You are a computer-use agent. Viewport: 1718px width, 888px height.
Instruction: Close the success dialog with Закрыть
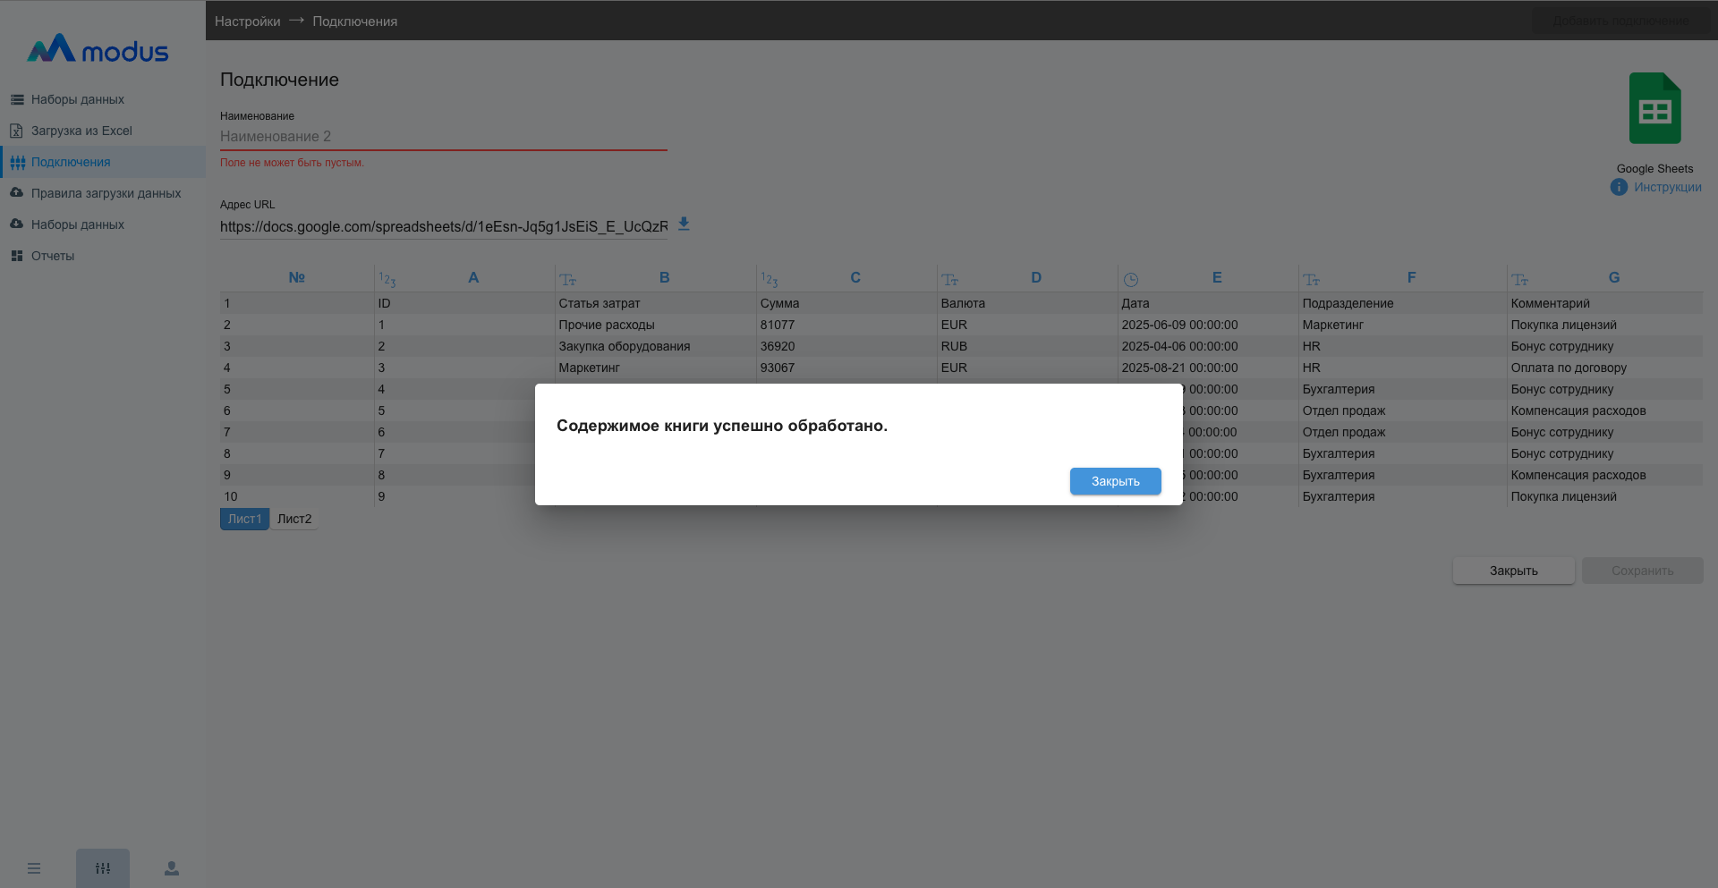click(x=1115, y=481)
